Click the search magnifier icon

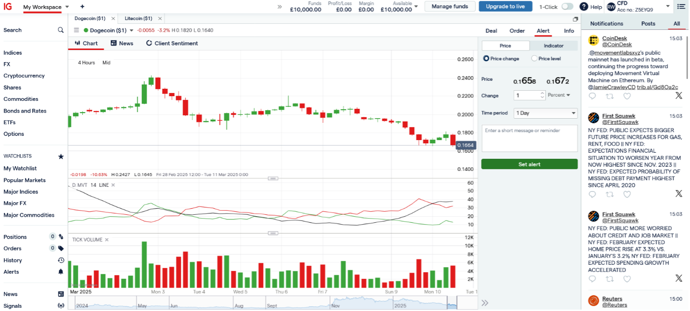coord(60,30)
